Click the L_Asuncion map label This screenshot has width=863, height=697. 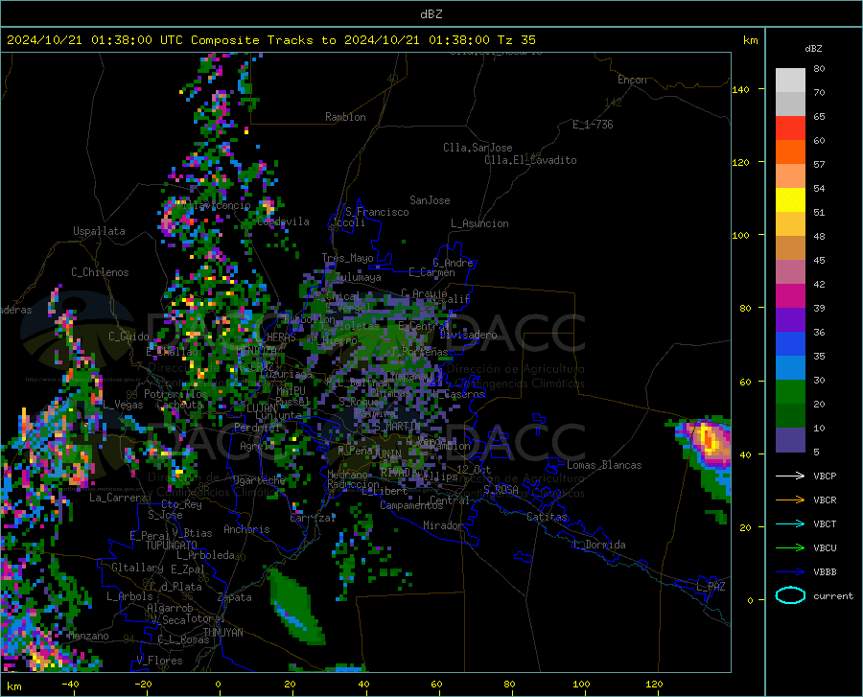[479, 223]
